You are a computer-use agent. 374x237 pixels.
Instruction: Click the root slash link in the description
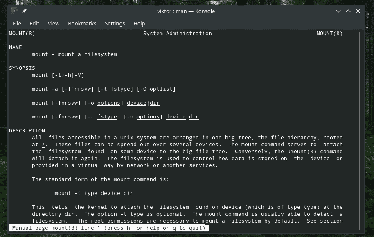click(x=43, y=144)
